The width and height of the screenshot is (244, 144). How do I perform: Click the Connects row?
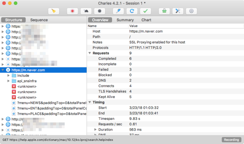coord(165,86)
